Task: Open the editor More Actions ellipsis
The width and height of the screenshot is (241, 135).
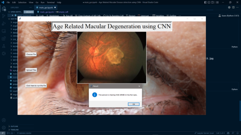Action: [x=238, y=7]
